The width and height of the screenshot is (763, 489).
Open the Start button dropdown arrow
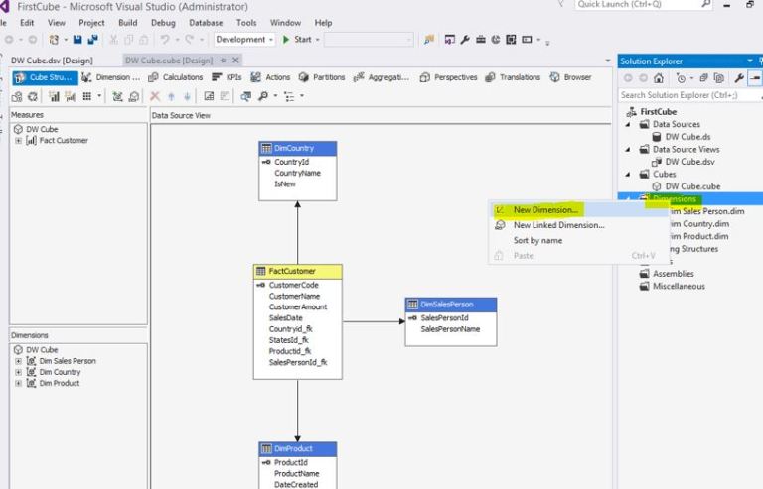[x=318, y=40]
